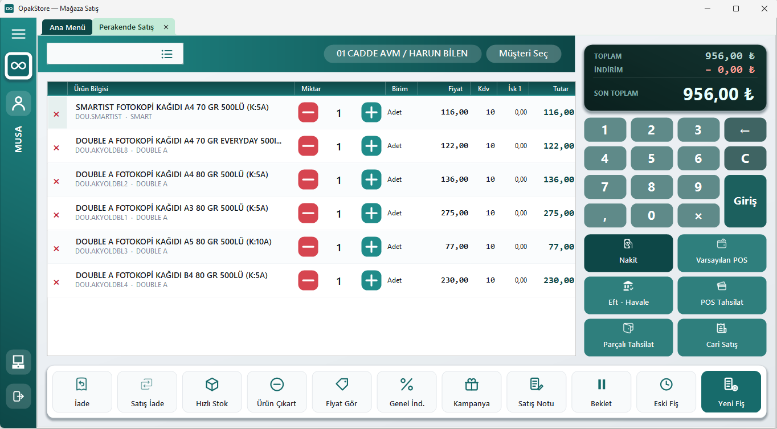Open Kampanya campaigns button
Screen dimensions: 777x429
point(472,392)
